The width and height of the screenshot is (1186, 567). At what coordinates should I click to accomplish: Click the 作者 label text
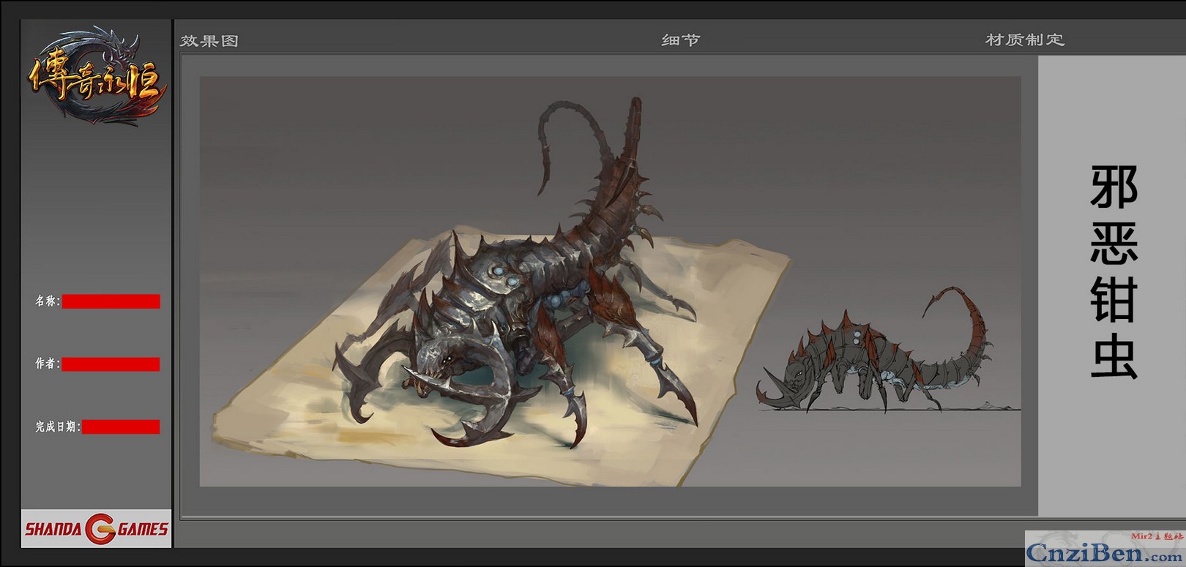pos(47,364)
